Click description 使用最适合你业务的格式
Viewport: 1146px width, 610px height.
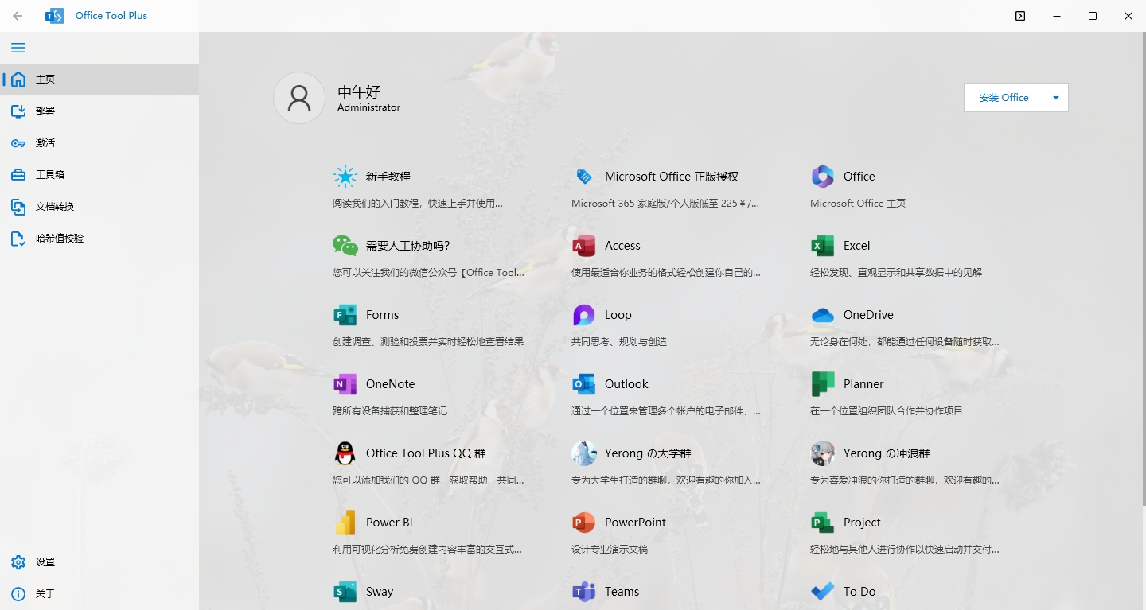coord(666,273)
